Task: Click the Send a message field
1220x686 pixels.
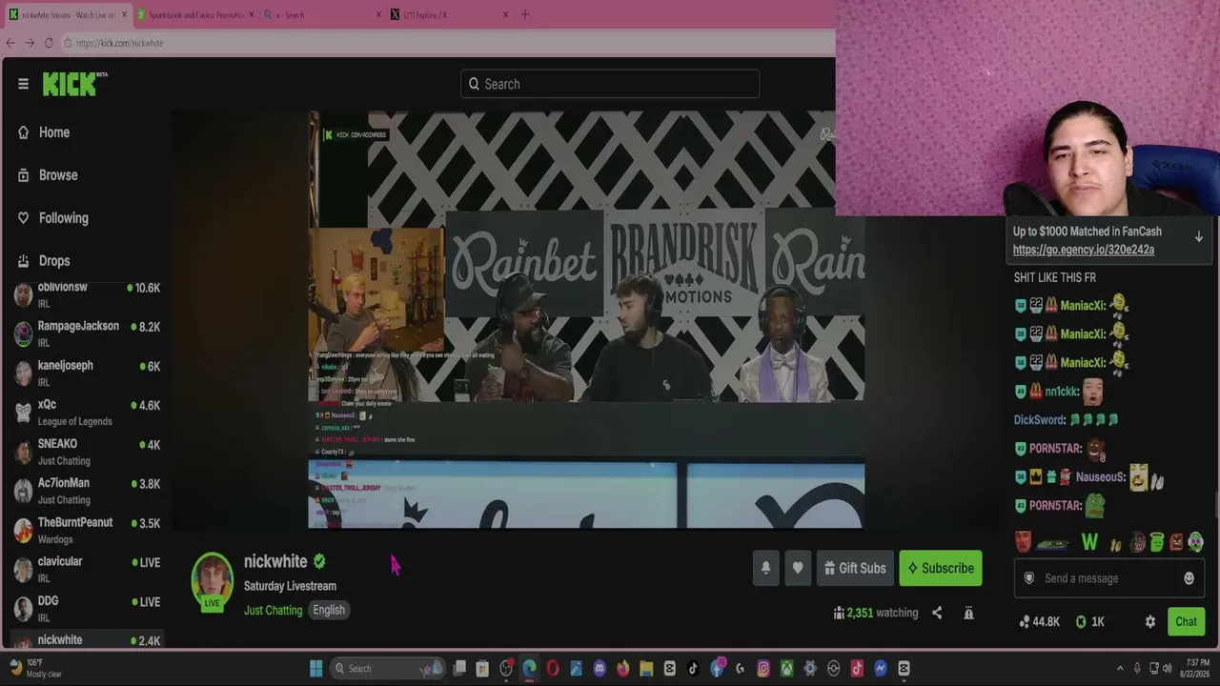Action: click(x=1108, y=578)
